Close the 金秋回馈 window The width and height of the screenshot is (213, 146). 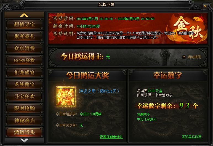click(x=205, y=6)
